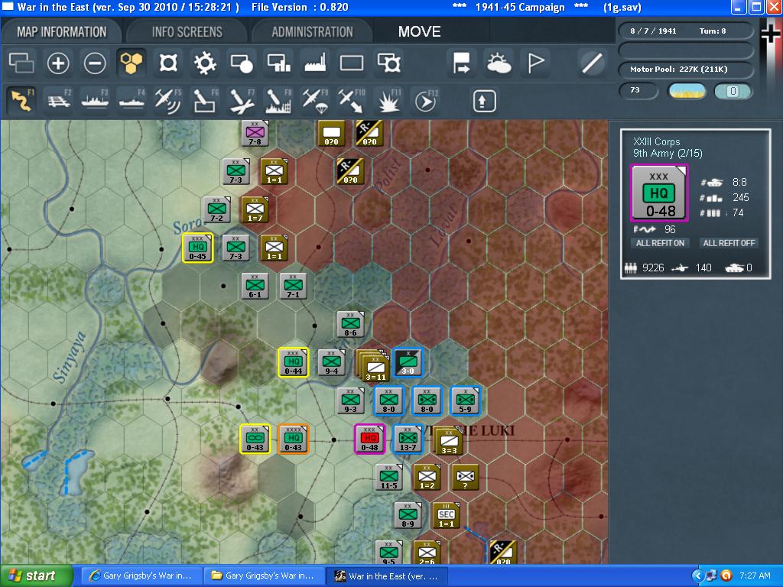Toggle the '0' oval indicator
Viewport: 783px width, 587px height.
coord(733,91)
